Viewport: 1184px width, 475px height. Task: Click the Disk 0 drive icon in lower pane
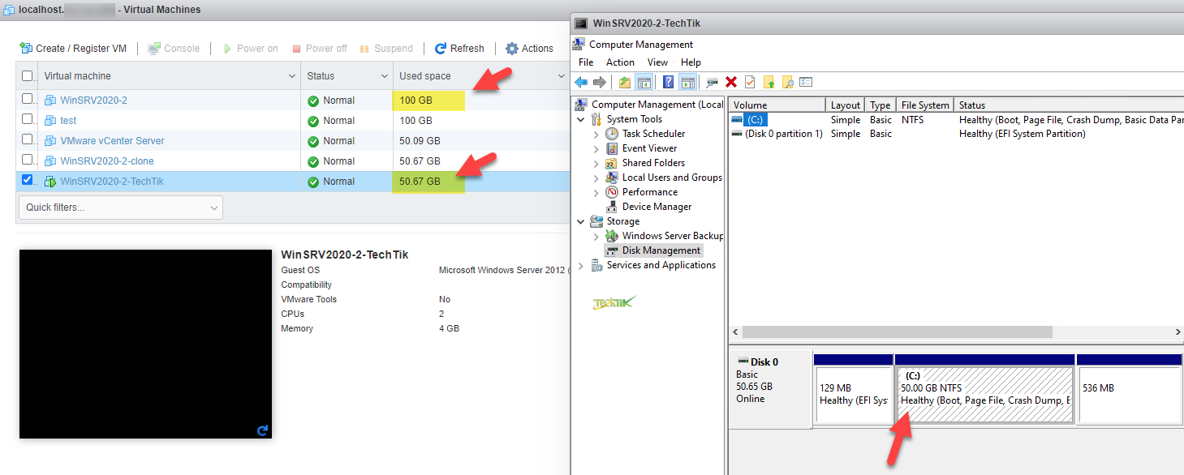coord(742,362)
